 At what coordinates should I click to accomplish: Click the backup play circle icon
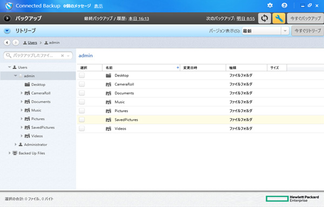[7, 18]
